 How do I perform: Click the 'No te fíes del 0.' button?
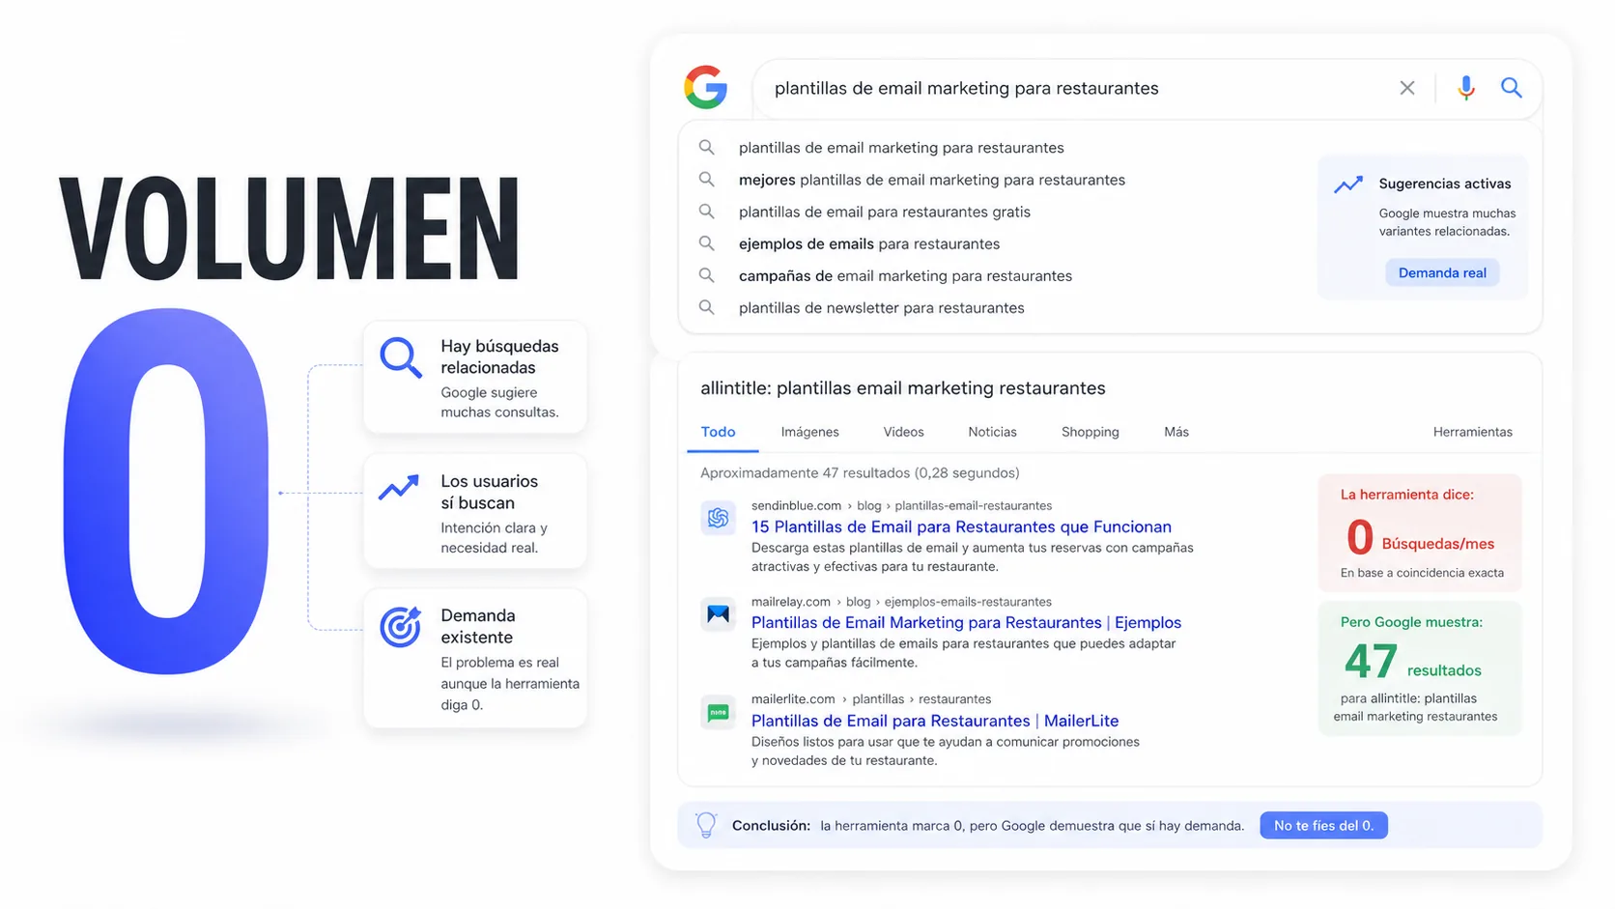click(x=1323, y=825)
